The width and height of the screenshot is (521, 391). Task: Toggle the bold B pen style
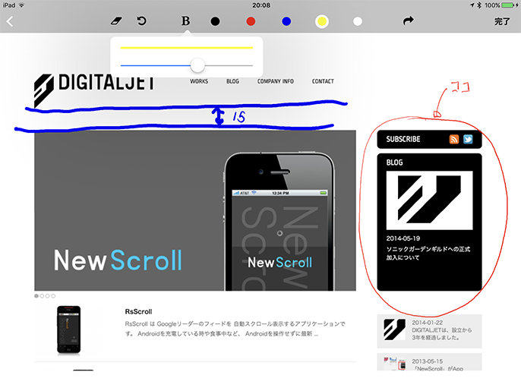185,21
